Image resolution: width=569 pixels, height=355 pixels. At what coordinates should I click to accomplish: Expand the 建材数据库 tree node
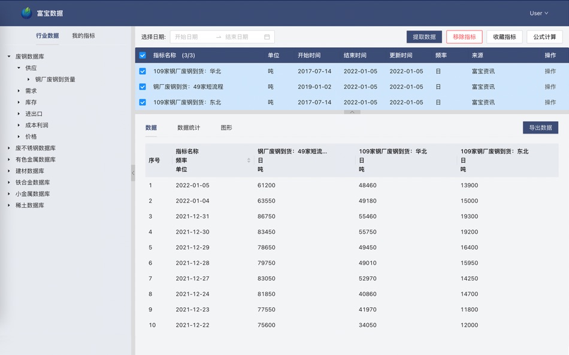(9, 171)
